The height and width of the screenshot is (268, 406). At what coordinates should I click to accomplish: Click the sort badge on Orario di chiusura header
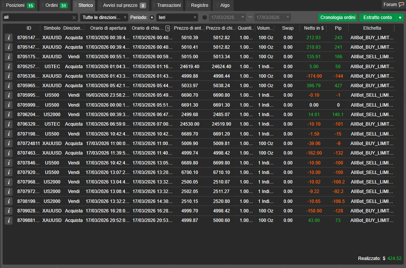167,29
